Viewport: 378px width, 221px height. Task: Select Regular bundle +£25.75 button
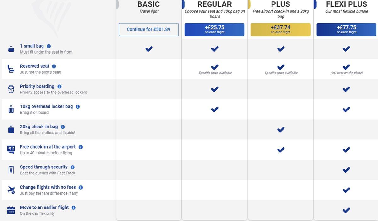click(x=215, y=29)
